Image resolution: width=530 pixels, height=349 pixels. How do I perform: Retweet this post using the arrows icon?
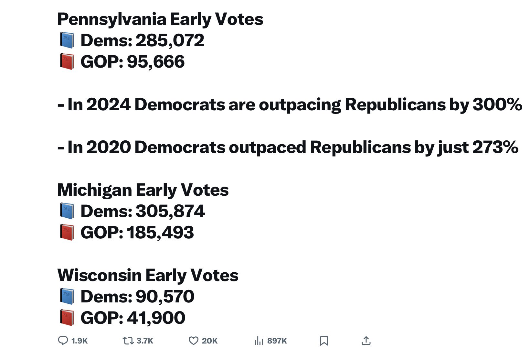[x=128, y=340]
